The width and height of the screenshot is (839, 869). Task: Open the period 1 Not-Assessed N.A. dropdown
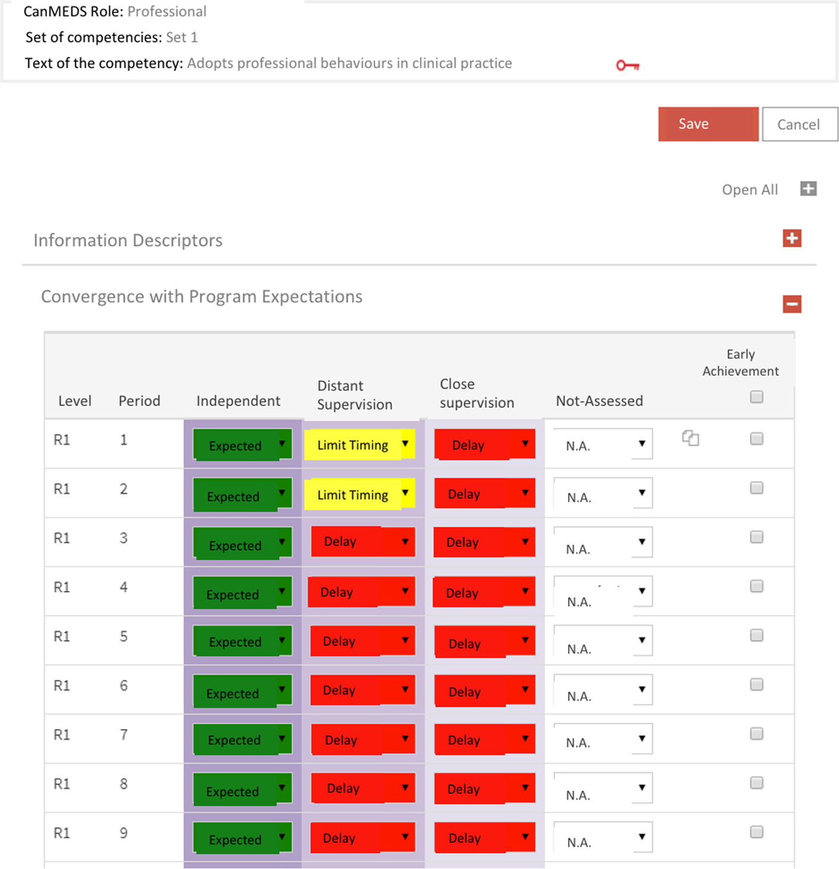[x=603, y=444]
